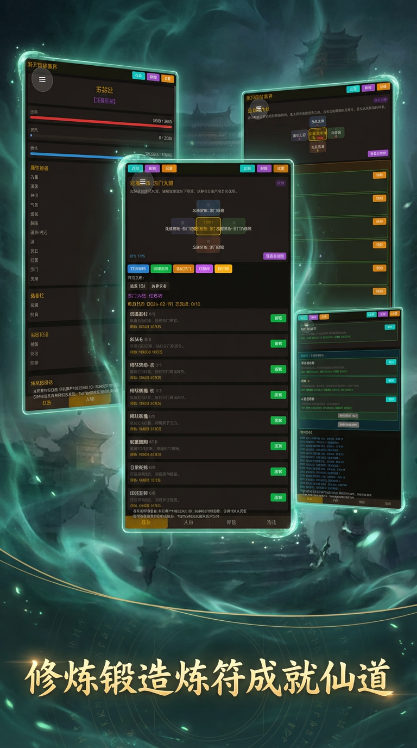Viewport: 417px width, 748px height.
Task: Click the purple top button on the left phone
Action: click(153, 77)
